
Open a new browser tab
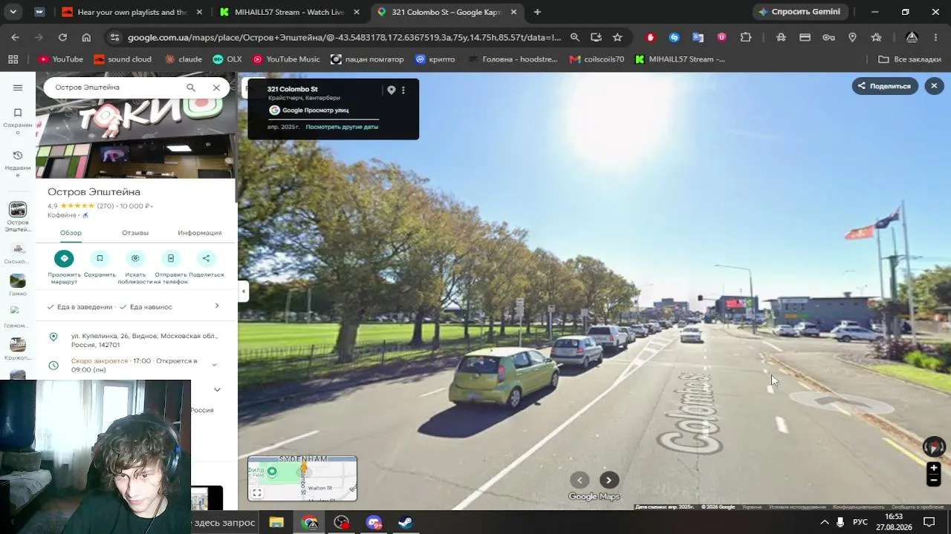(537, 12)
